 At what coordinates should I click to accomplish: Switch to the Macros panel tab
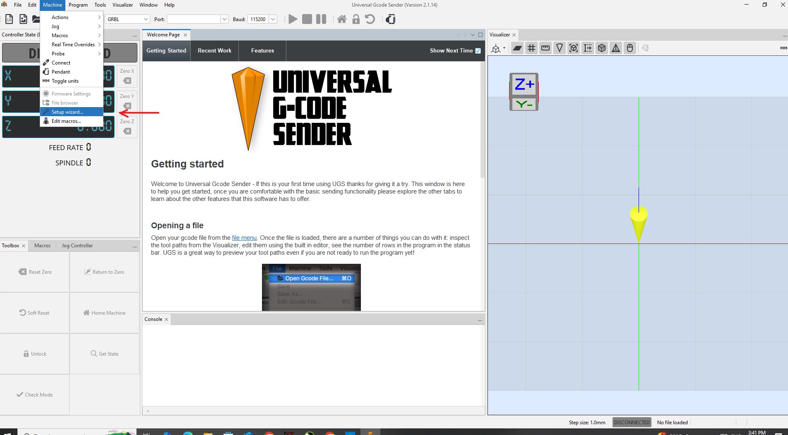tap(42, 246)
